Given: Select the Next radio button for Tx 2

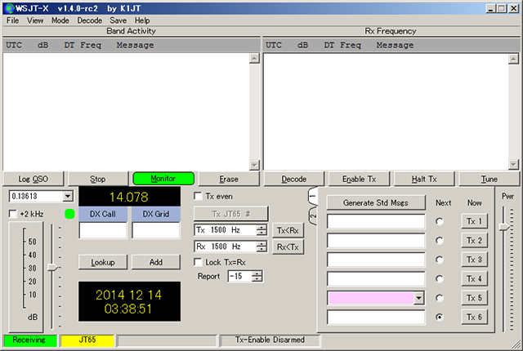Looking at the screenshot, I should coord(440,240).
